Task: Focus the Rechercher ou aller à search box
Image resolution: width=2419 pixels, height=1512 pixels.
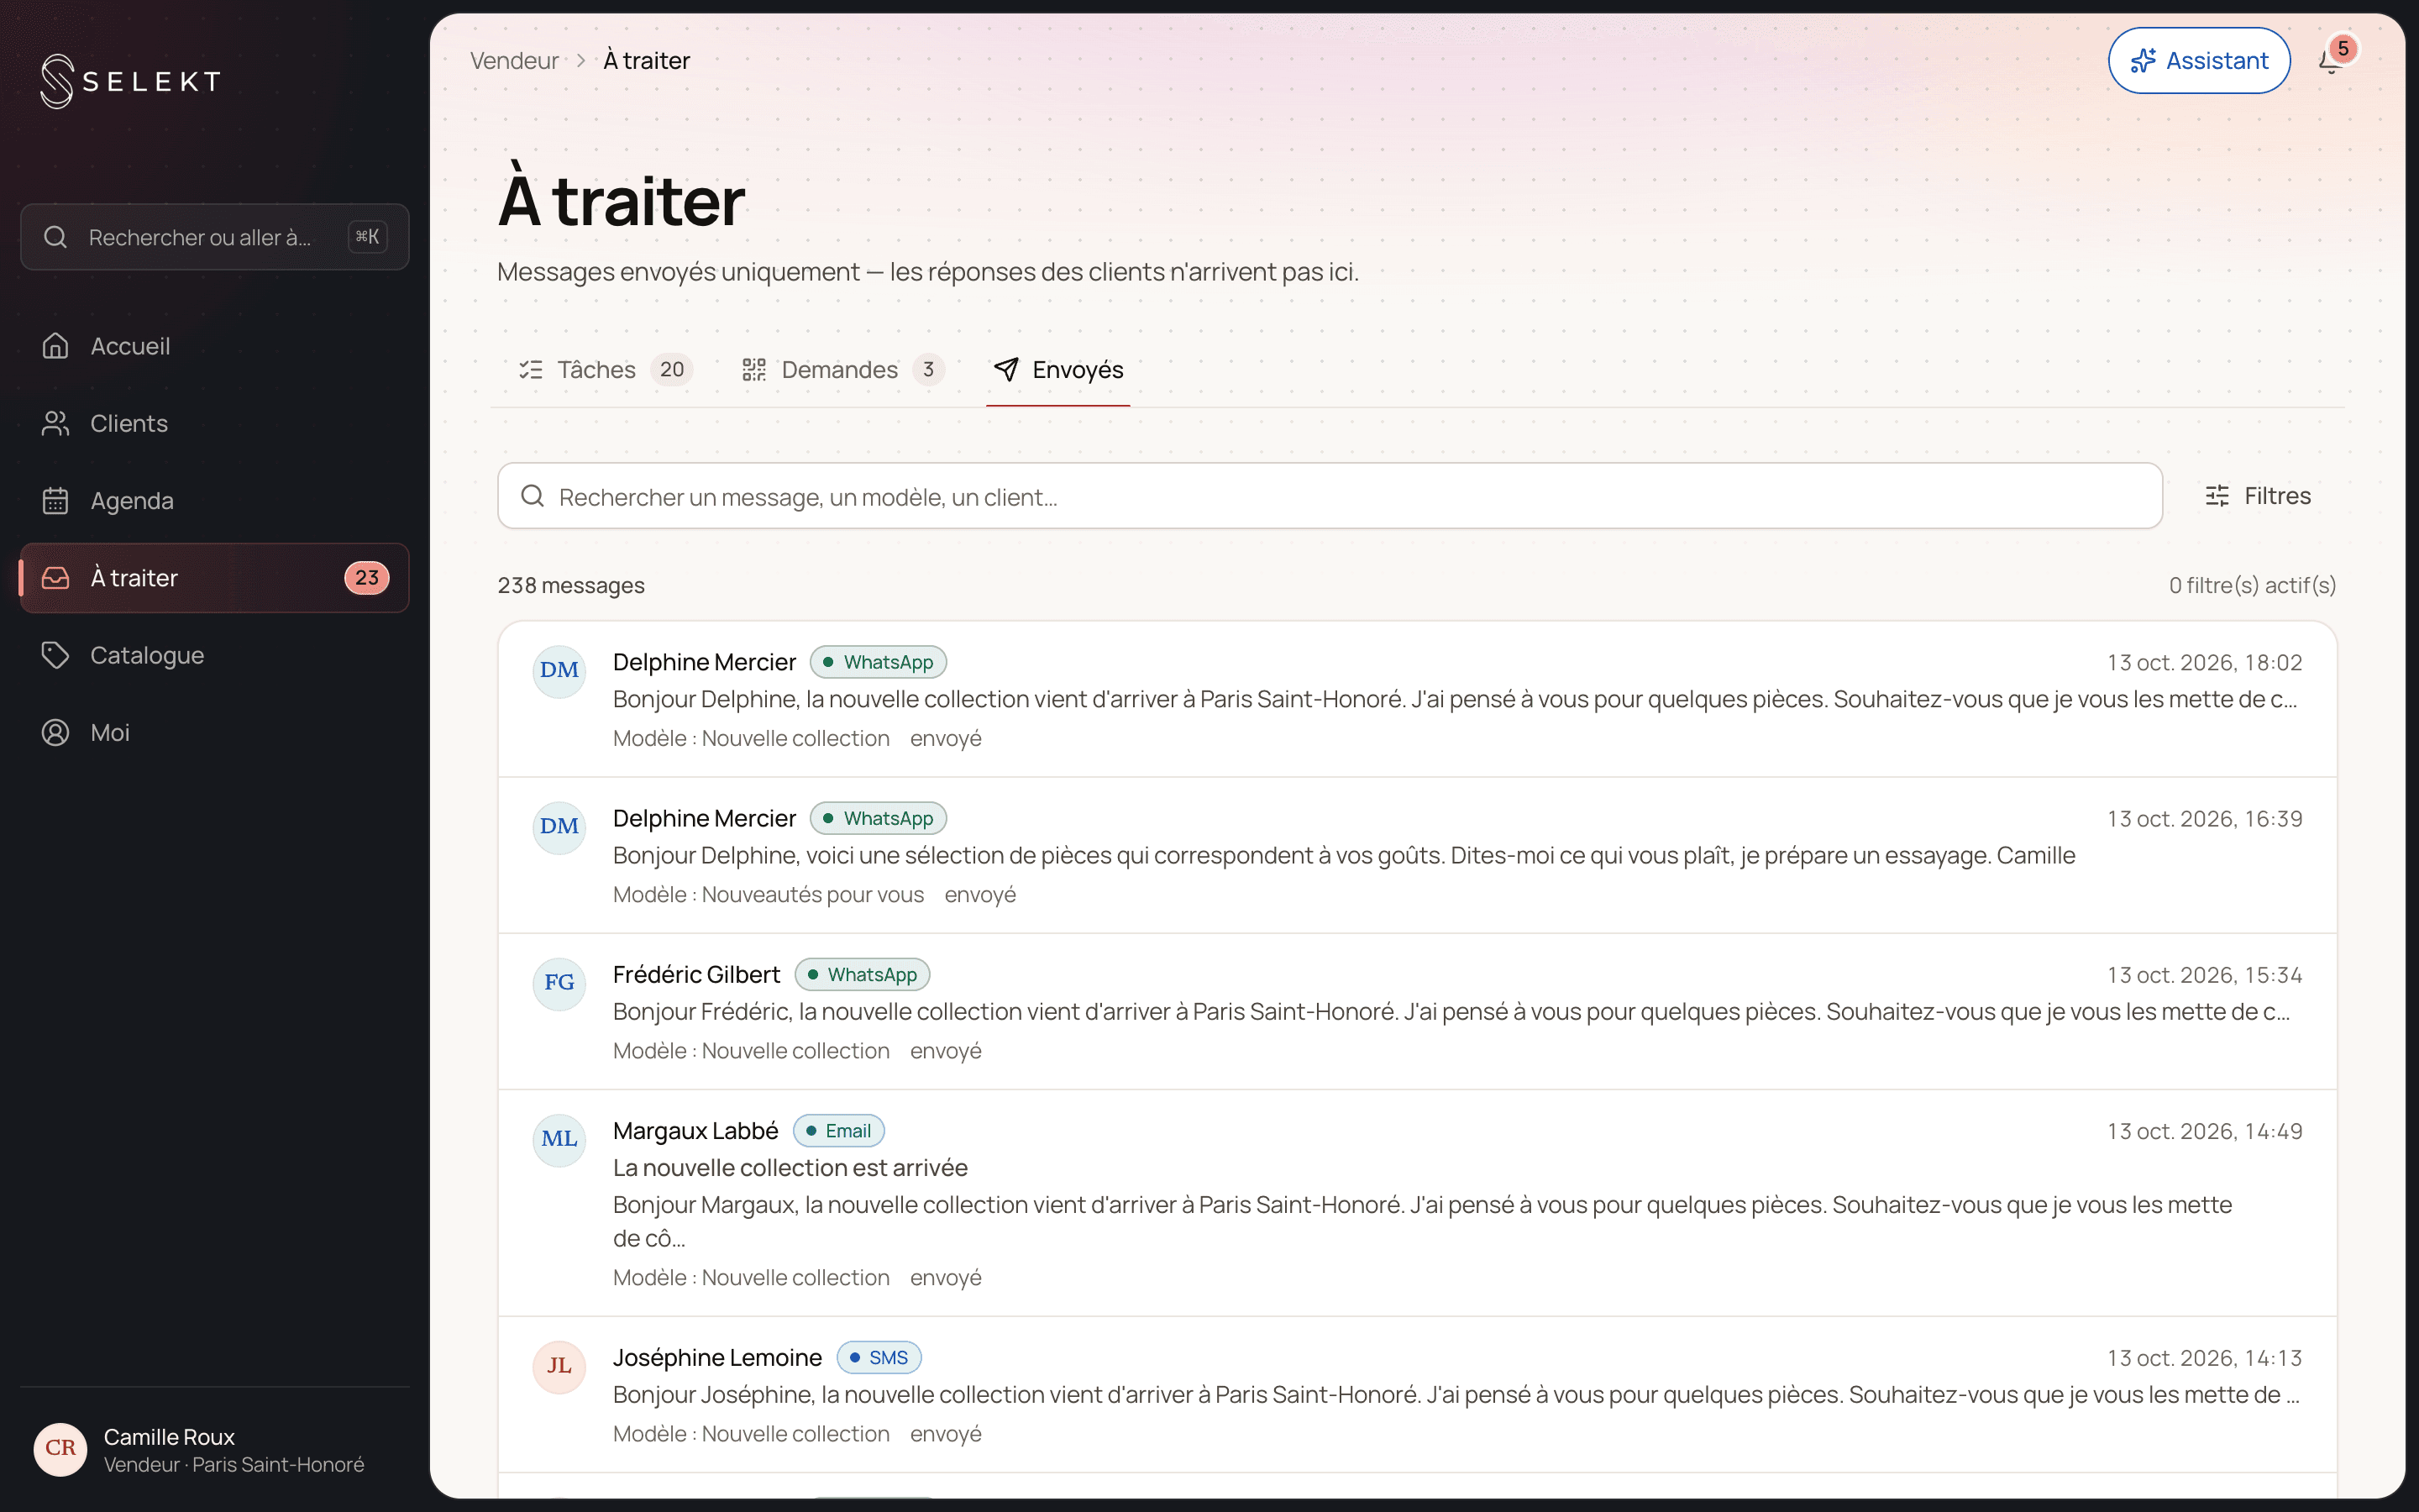Action: point(214,237)
